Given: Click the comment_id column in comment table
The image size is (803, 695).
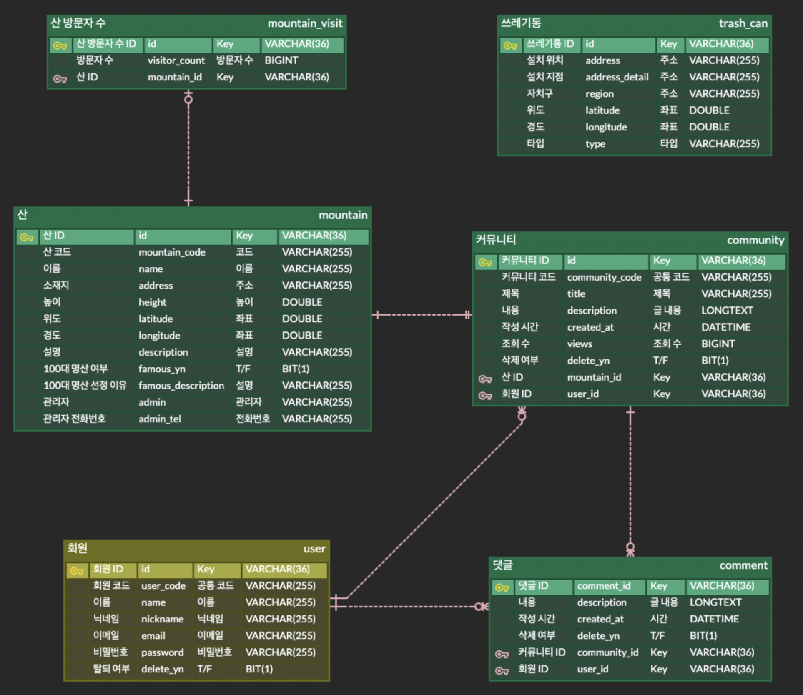Looking at the screenshot, I should point(603,586).
